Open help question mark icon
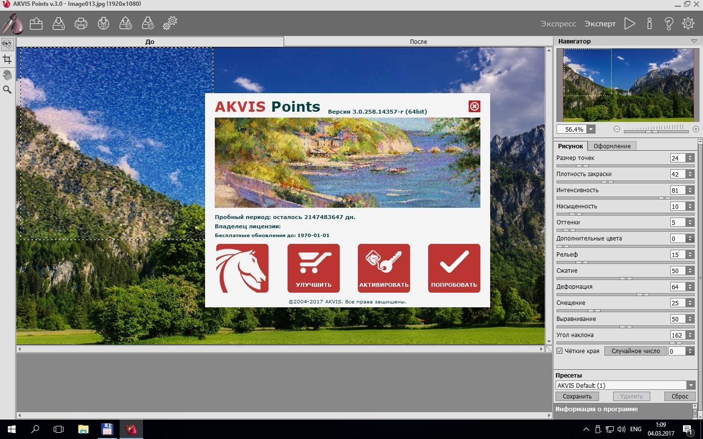Screen dimensions: 703x439 669,23
